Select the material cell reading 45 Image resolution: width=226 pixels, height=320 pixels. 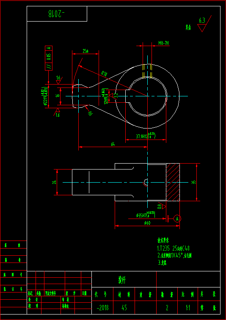[x=124, y=307]
